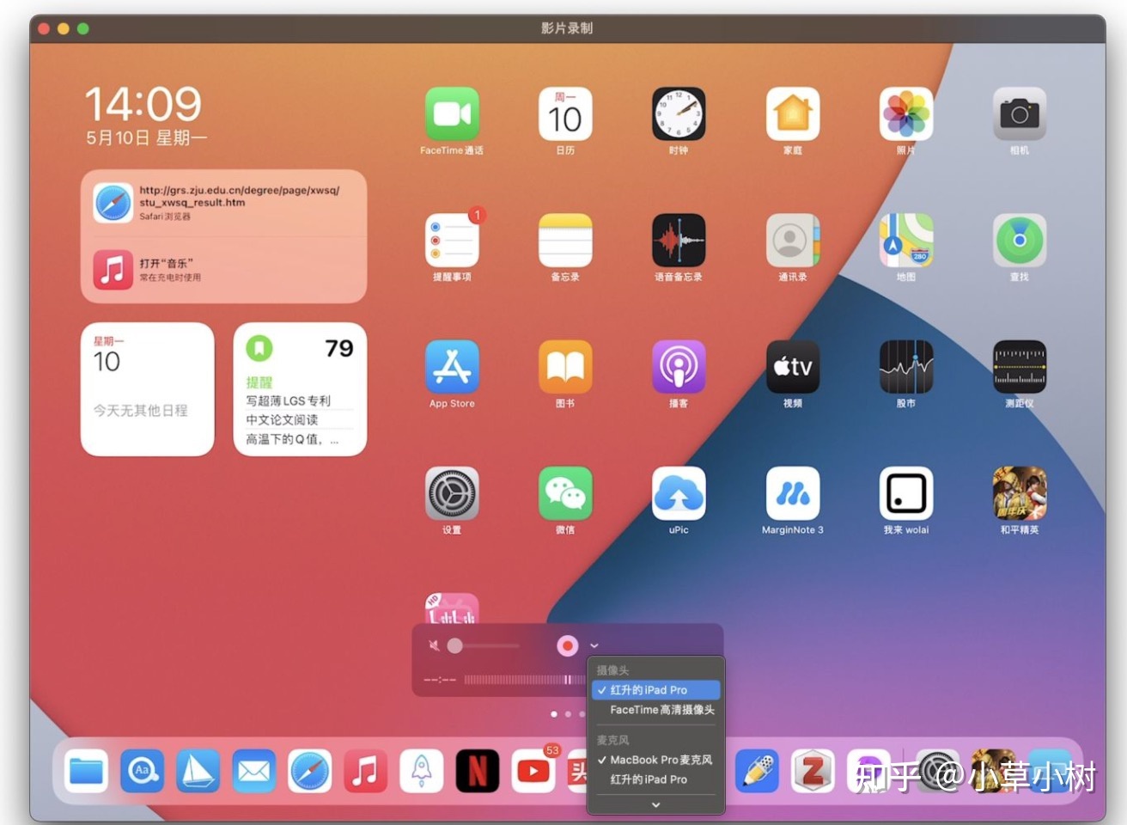1127x825 pixels.
Task: Open the reminders widget showing 79
Action: (300, 389)
